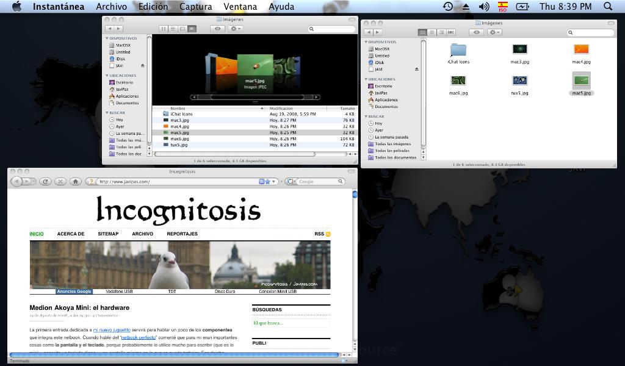
Task: Toggle the toolbar pill button in the Firefox window
Action: pyautogui.click(x=351, y=171)
